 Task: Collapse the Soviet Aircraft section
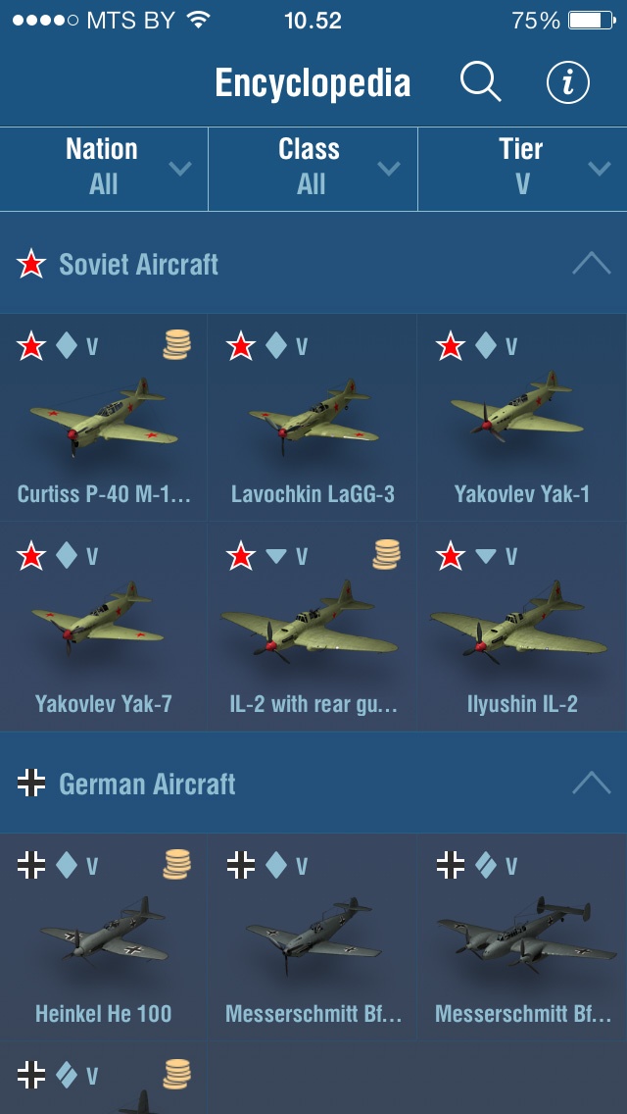592,265
